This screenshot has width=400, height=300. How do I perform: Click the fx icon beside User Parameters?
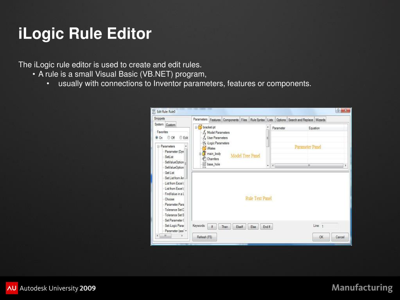click(x=204, y=138)
